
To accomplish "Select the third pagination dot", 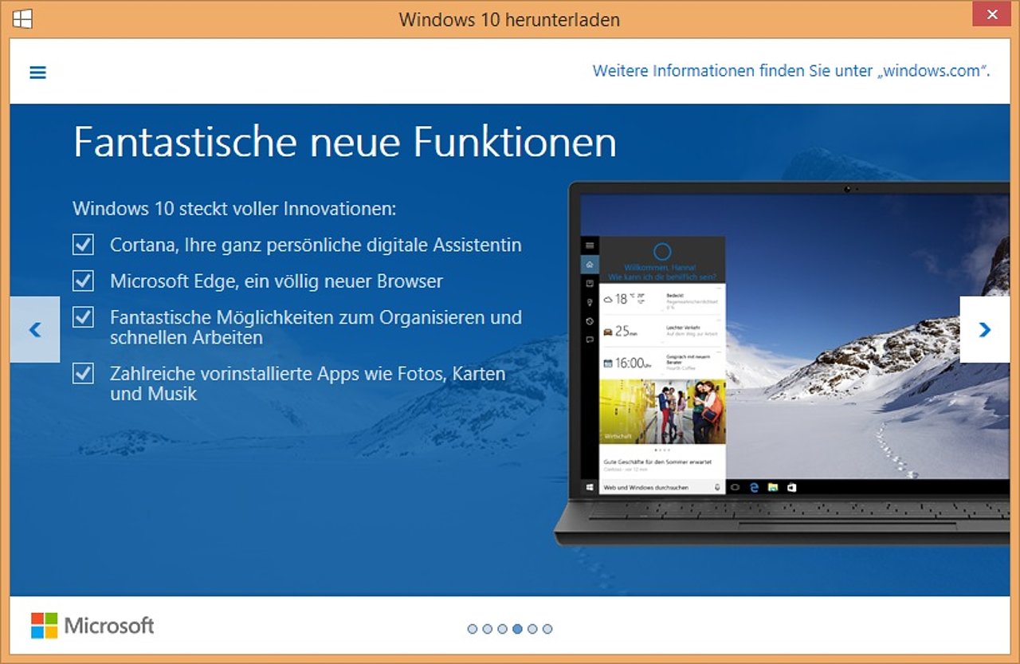I will click(502, 629).
